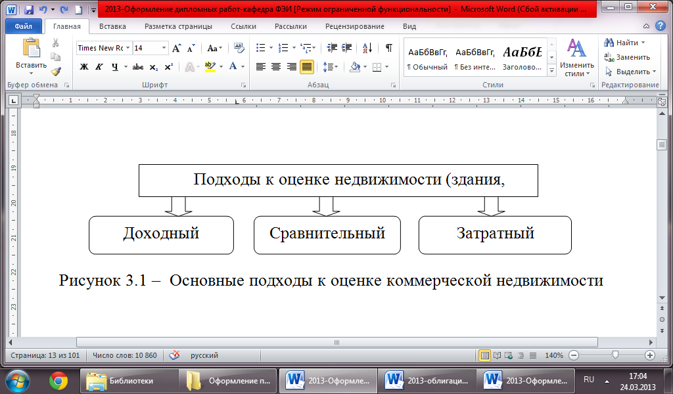Click the Save icon in quick access toolbar

click(29, 9)
